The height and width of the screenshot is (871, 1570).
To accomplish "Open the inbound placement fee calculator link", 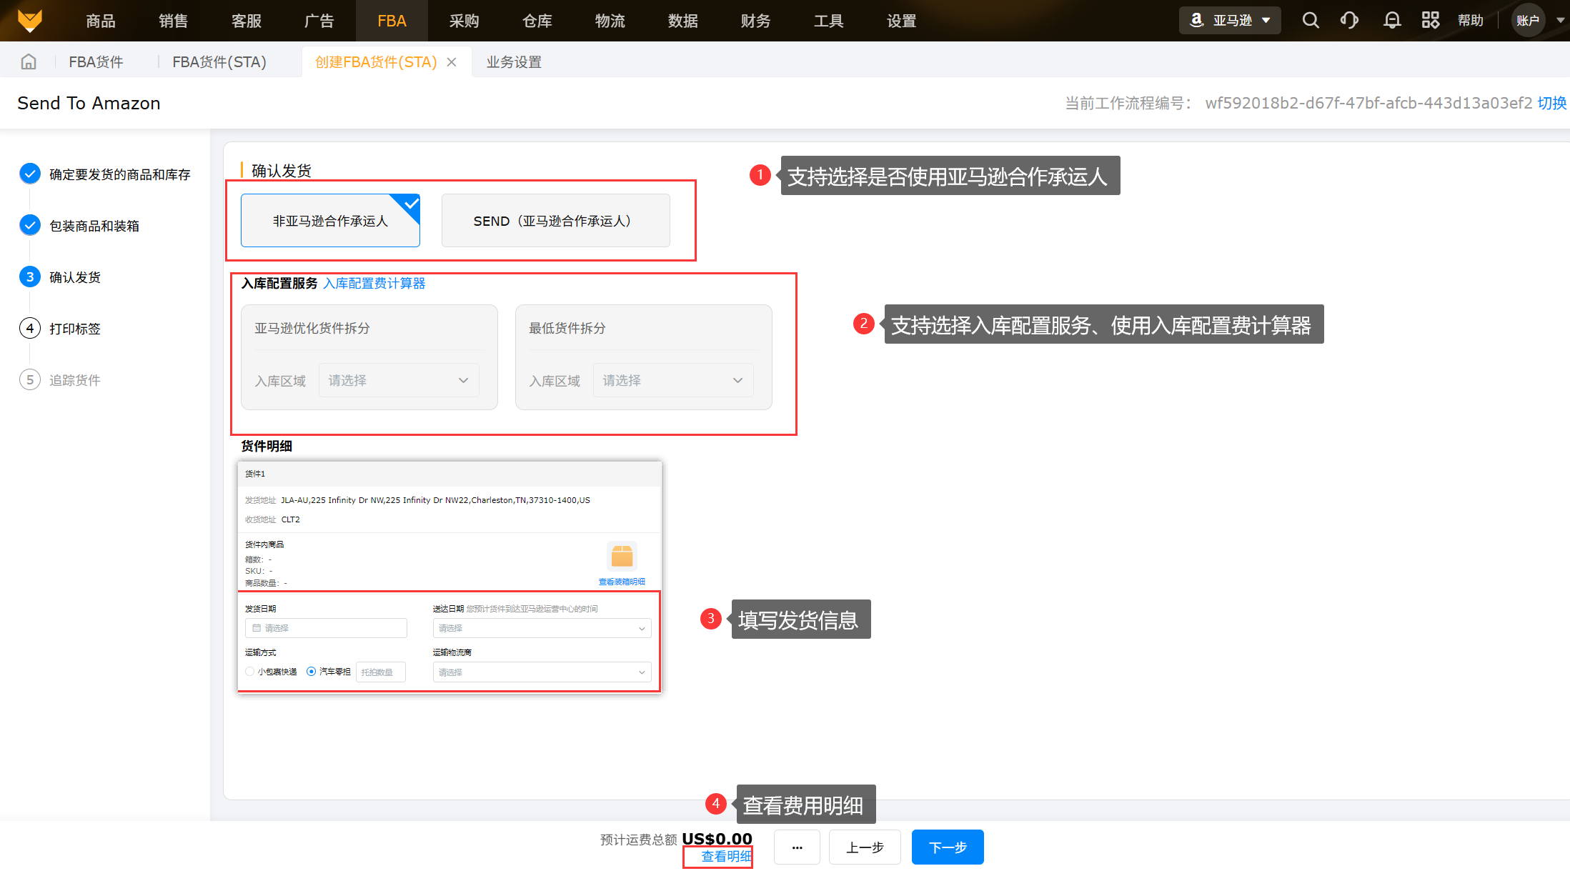I will pyautogui.click(x=374, y=284).
